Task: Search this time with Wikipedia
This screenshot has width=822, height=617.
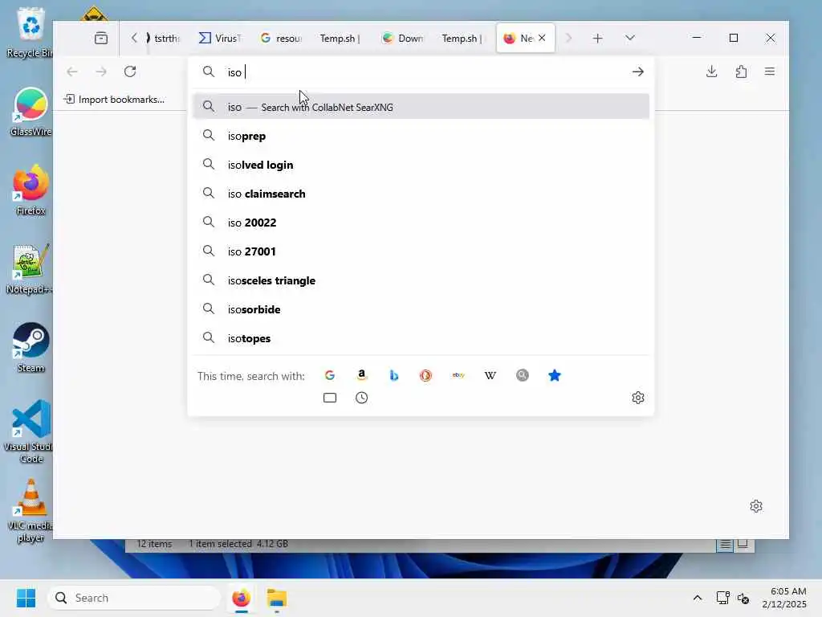Action: tap(490, 375)
